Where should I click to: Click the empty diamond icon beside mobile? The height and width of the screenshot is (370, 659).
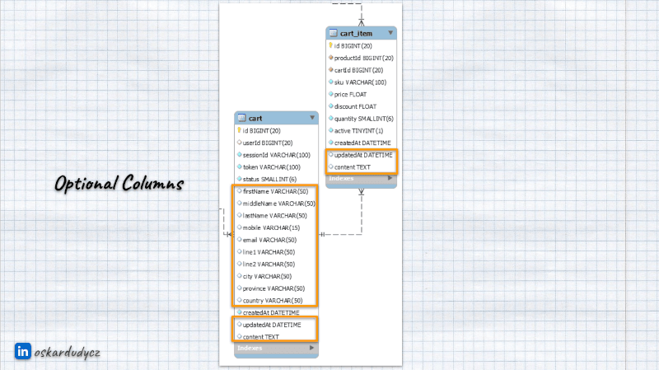(240, 227)
